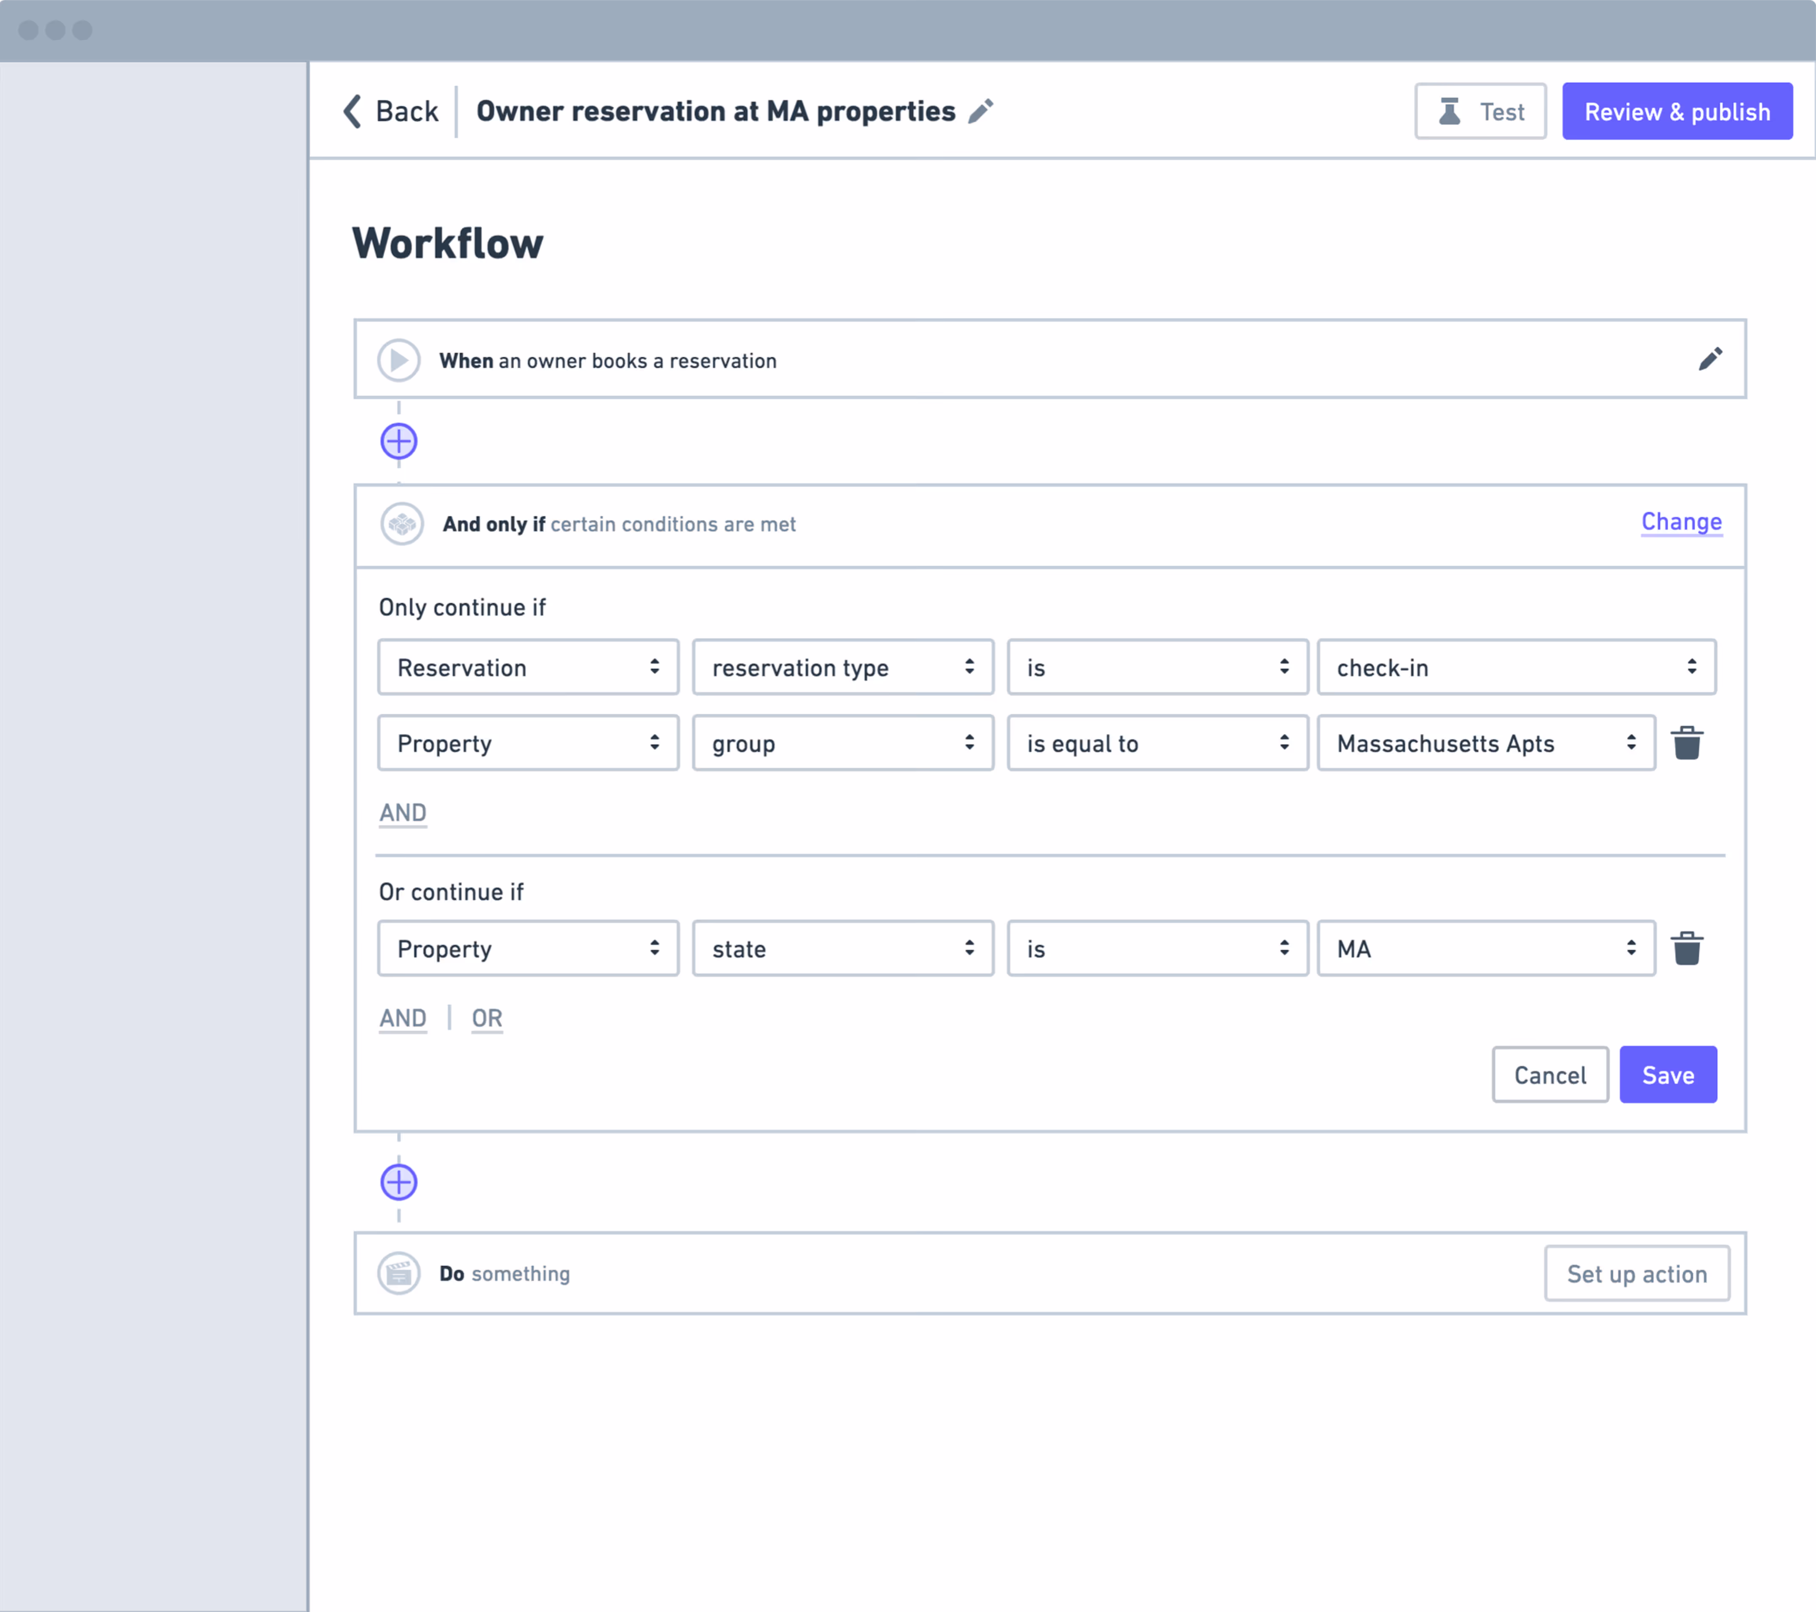Add OR condition group
The image size is (1816, 1612).
click(487, 1018)
